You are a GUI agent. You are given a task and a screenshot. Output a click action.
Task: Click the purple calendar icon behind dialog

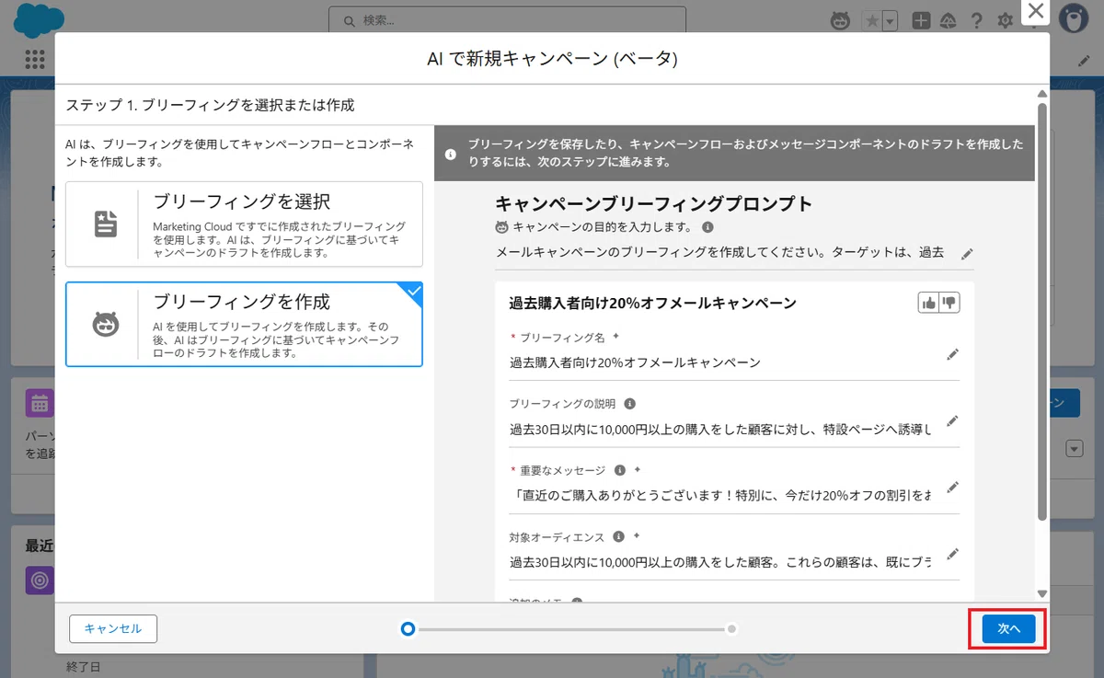coord(40,403)
